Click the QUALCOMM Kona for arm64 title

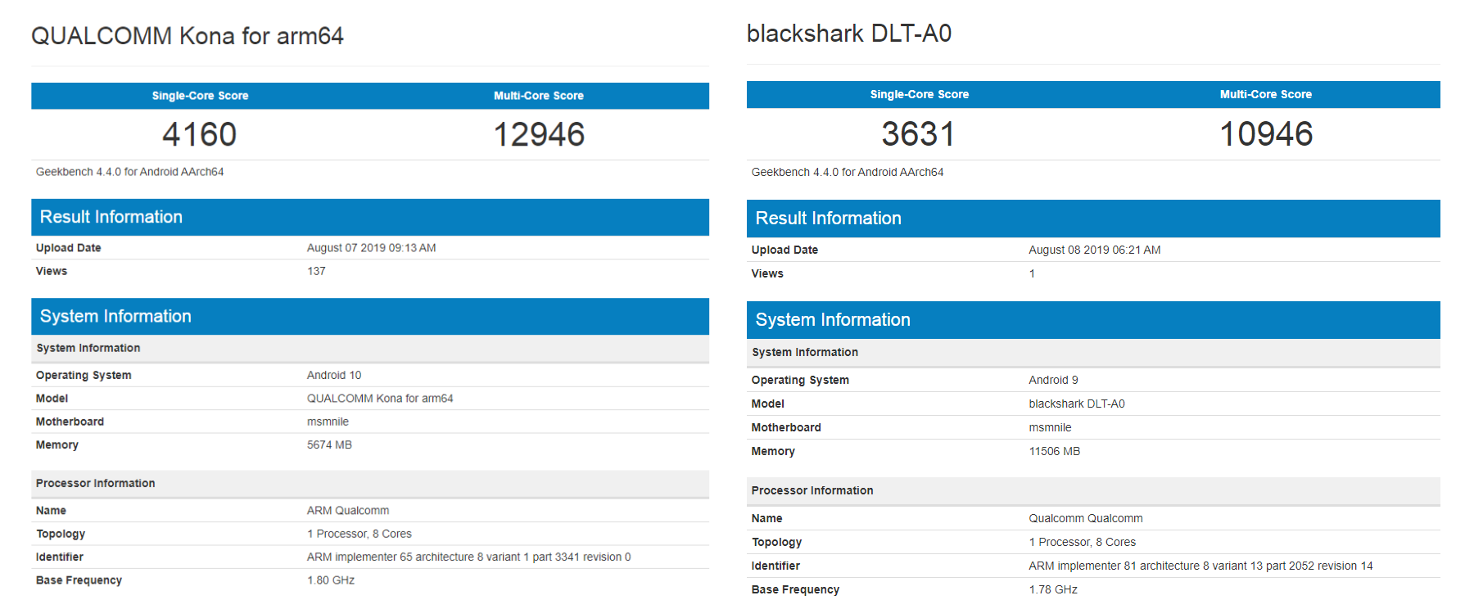(187, 36)
